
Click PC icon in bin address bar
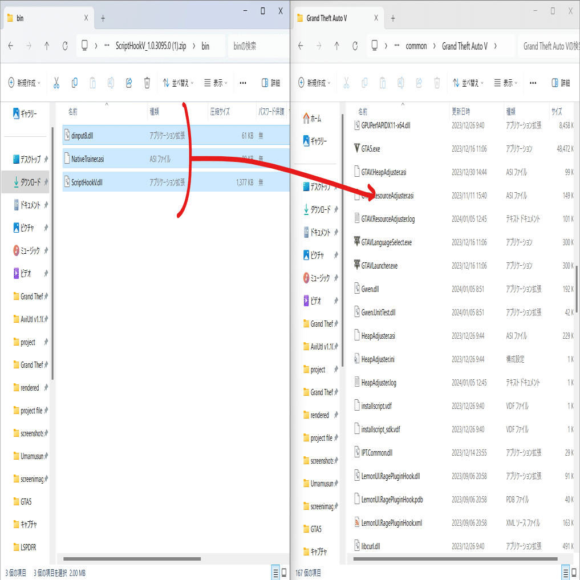(84, 46)
